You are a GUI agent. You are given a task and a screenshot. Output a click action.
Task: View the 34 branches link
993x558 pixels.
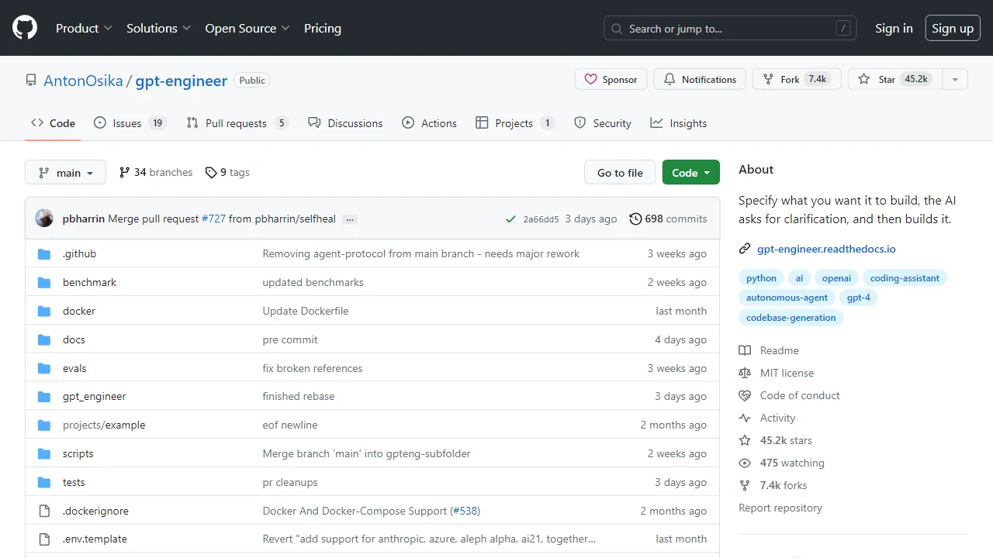click(x=156, y=172)
